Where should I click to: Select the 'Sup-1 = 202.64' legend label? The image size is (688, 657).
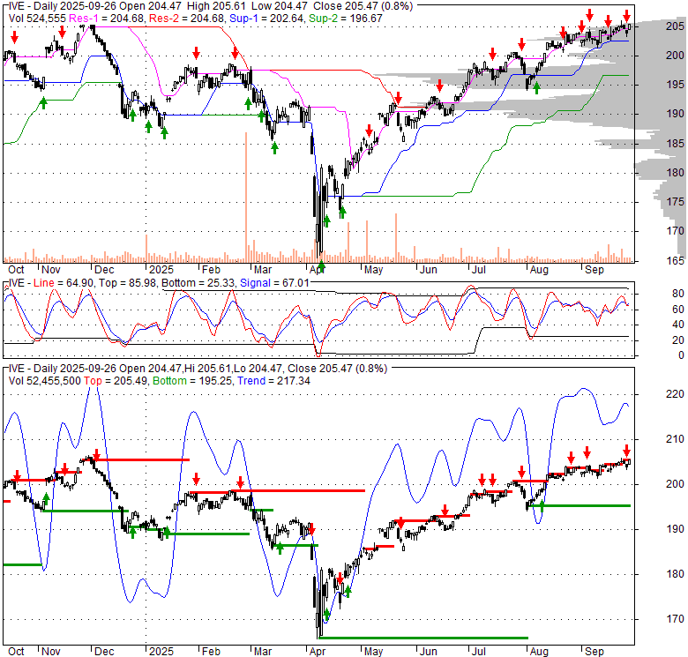tap(267, 19)
